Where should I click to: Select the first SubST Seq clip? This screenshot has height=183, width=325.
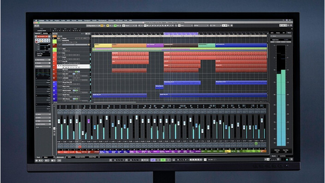pos(120,96)
